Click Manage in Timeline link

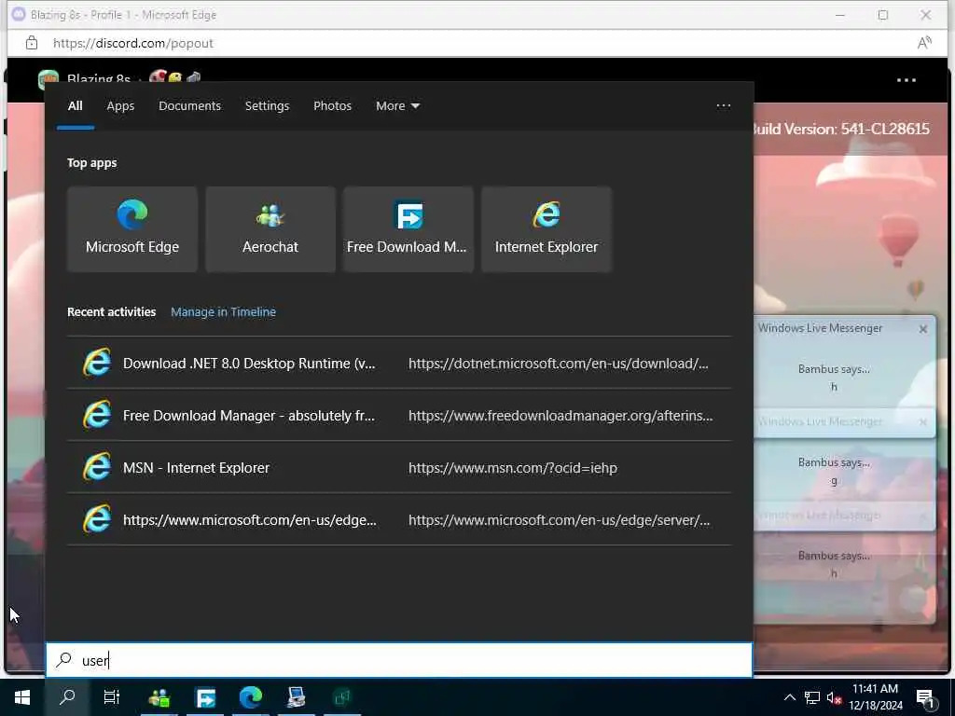click(223, 311)
